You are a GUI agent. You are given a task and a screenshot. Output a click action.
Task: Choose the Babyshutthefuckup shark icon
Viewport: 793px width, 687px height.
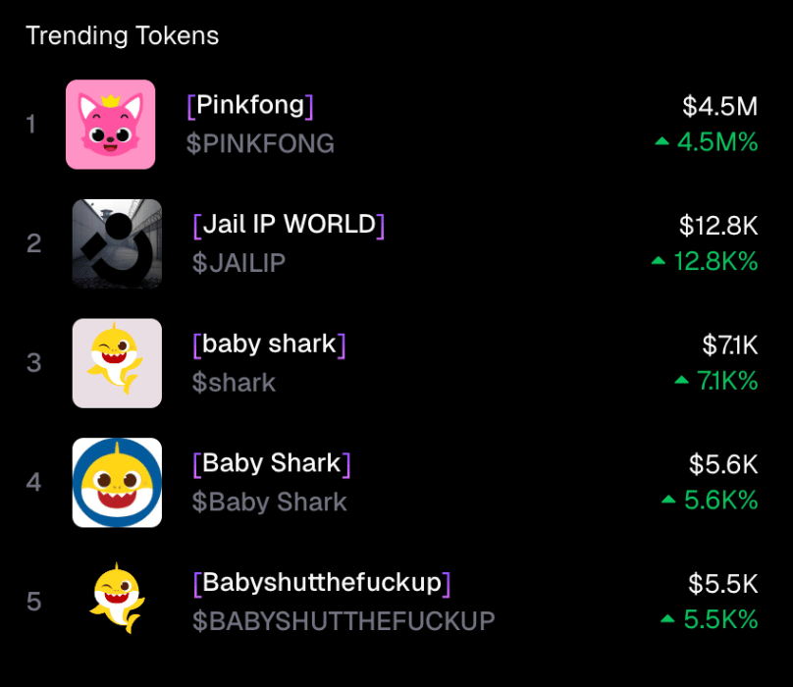[x=117, y=598]
